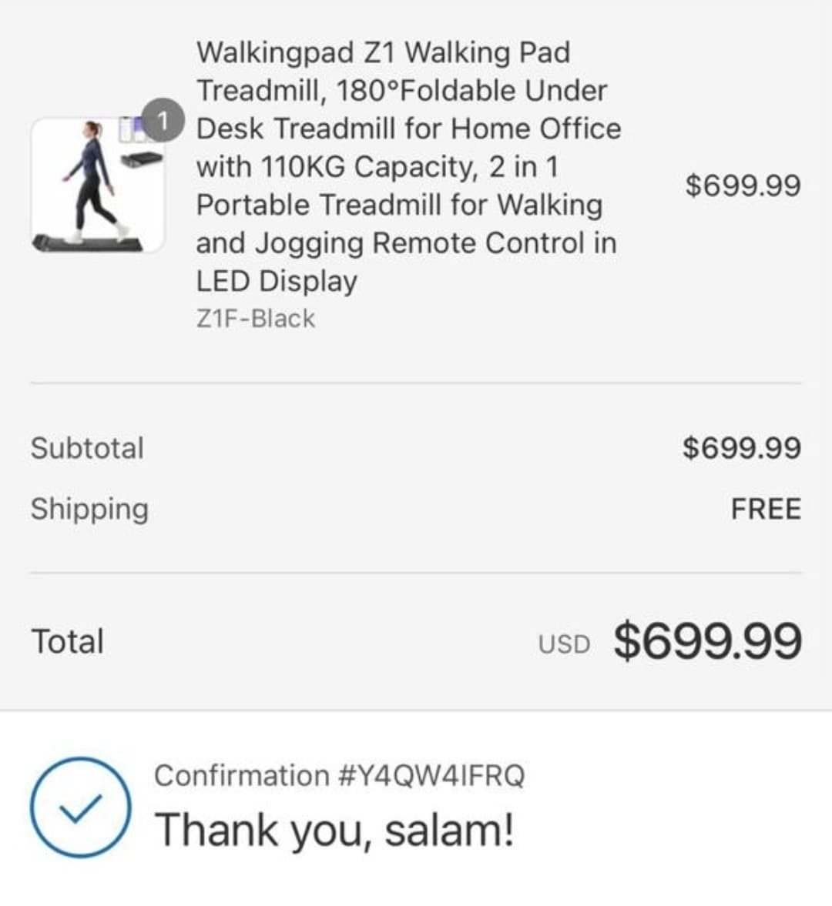Click the large Total amount $699.99
The width and height of the screenshot is (832, 906).
tap(707, 641)
